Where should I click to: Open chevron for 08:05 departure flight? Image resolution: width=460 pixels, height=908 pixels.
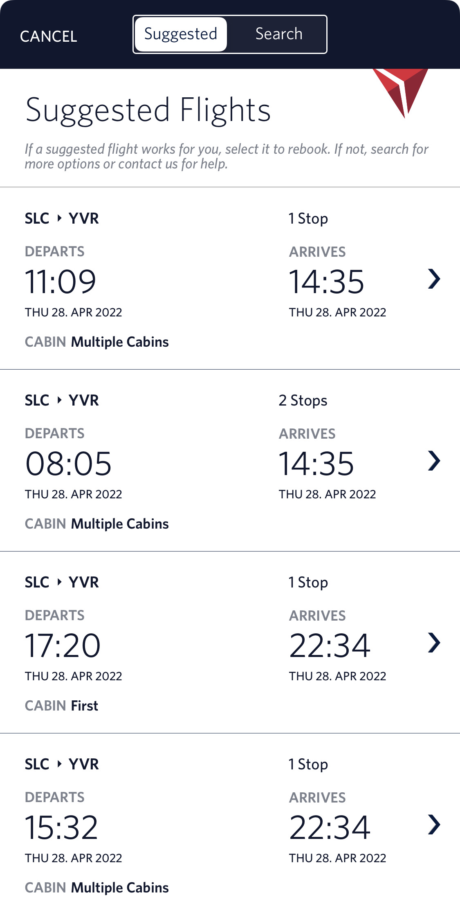pyautogui.click(x=434, y=461)
